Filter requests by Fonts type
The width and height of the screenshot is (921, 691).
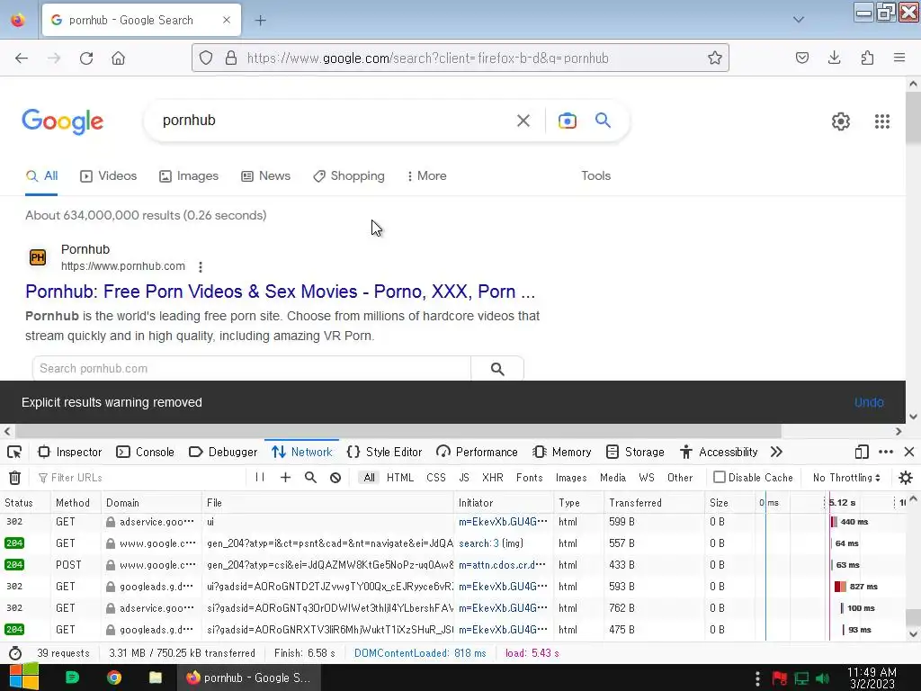tap(529, 478)
